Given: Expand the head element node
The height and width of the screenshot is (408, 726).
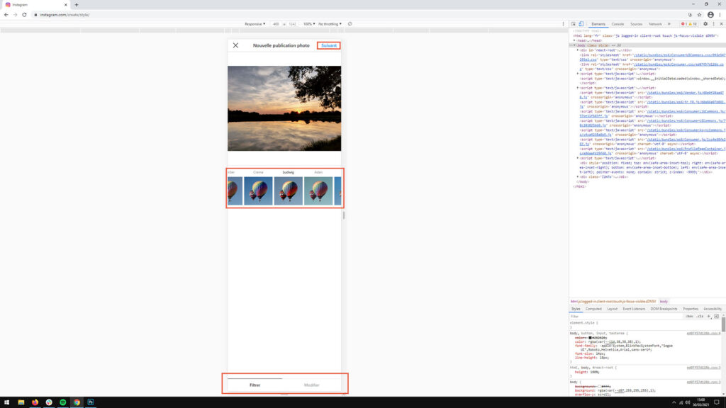Looking at the screenshot, I should click(574, 40).
